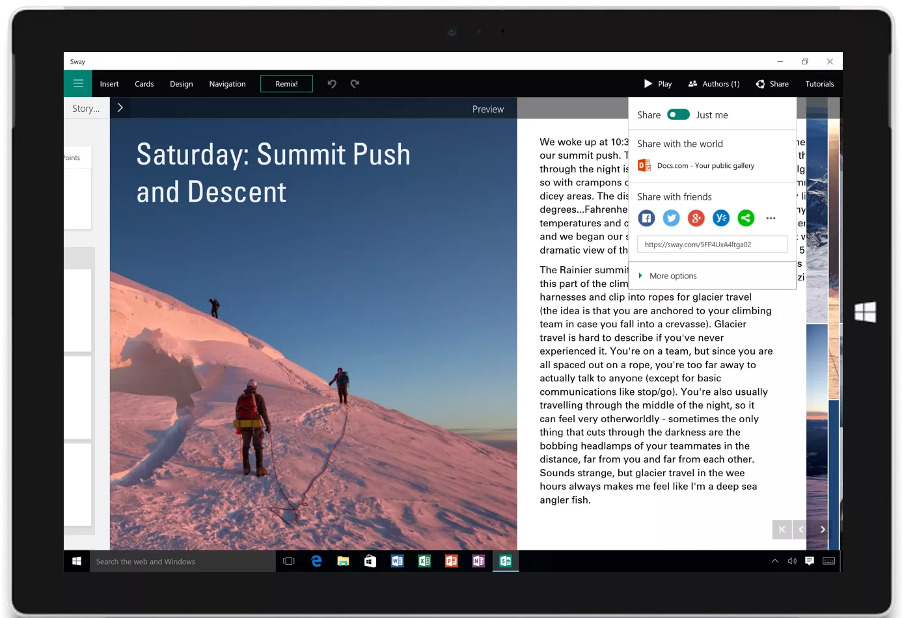Open Tutorials
This screenshot has height=618, width=902.
(819, 84)
